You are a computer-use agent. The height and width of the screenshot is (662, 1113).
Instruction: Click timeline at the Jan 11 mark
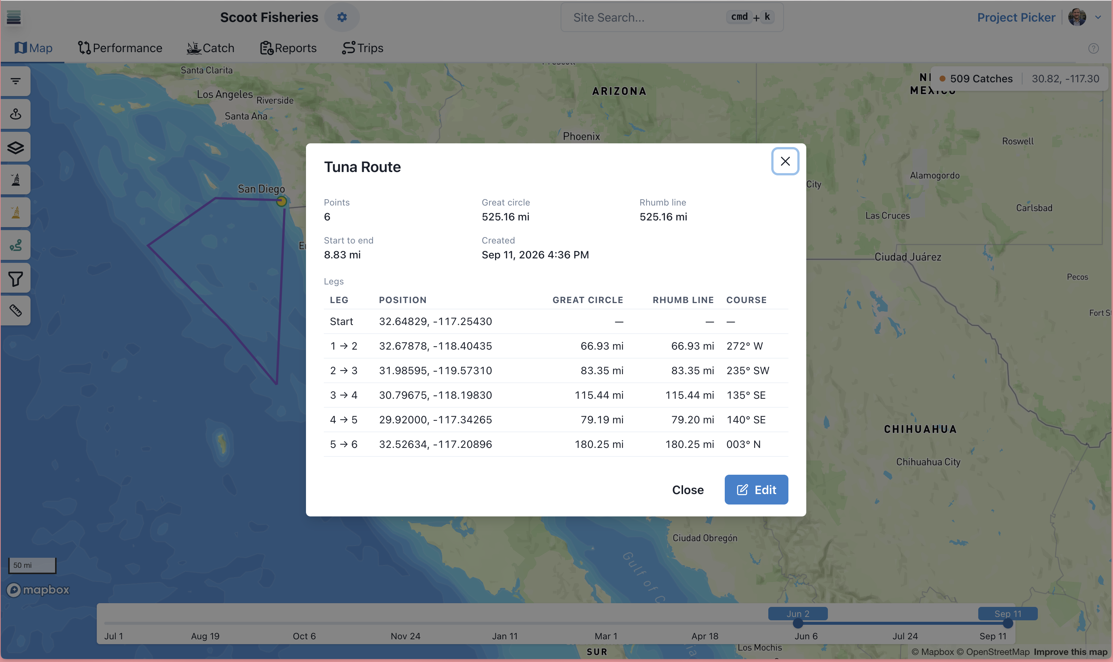[505, 623]
